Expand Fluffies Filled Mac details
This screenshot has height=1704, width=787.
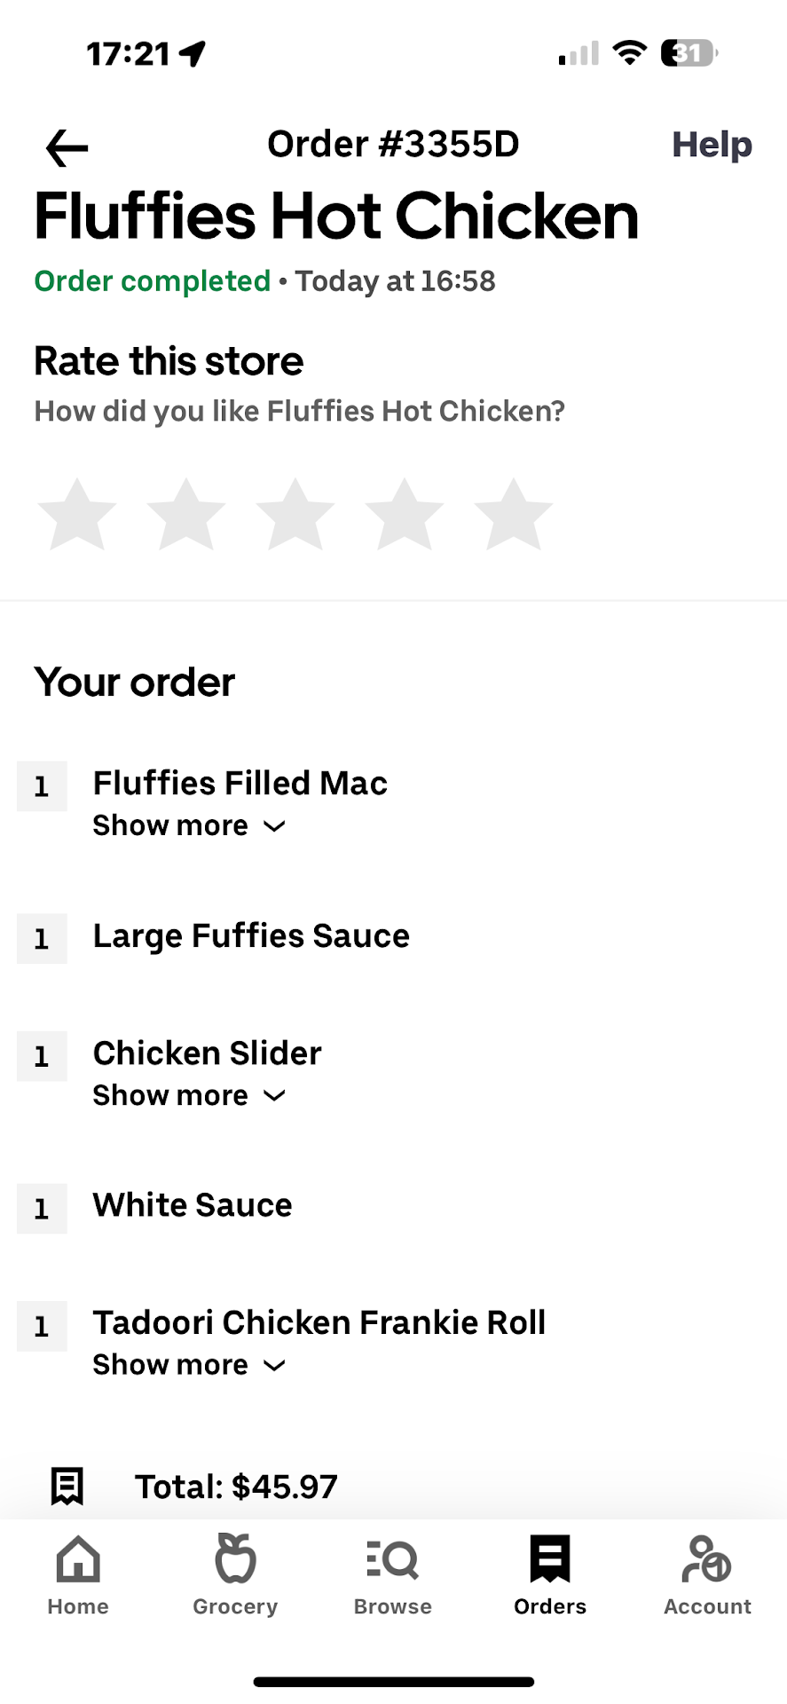pyautogui.click(x=189, y=826)
